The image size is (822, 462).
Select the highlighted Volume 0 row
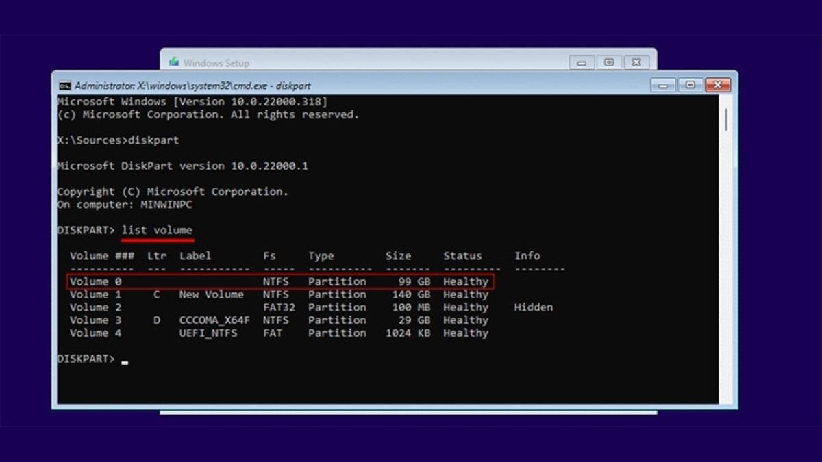279,281
